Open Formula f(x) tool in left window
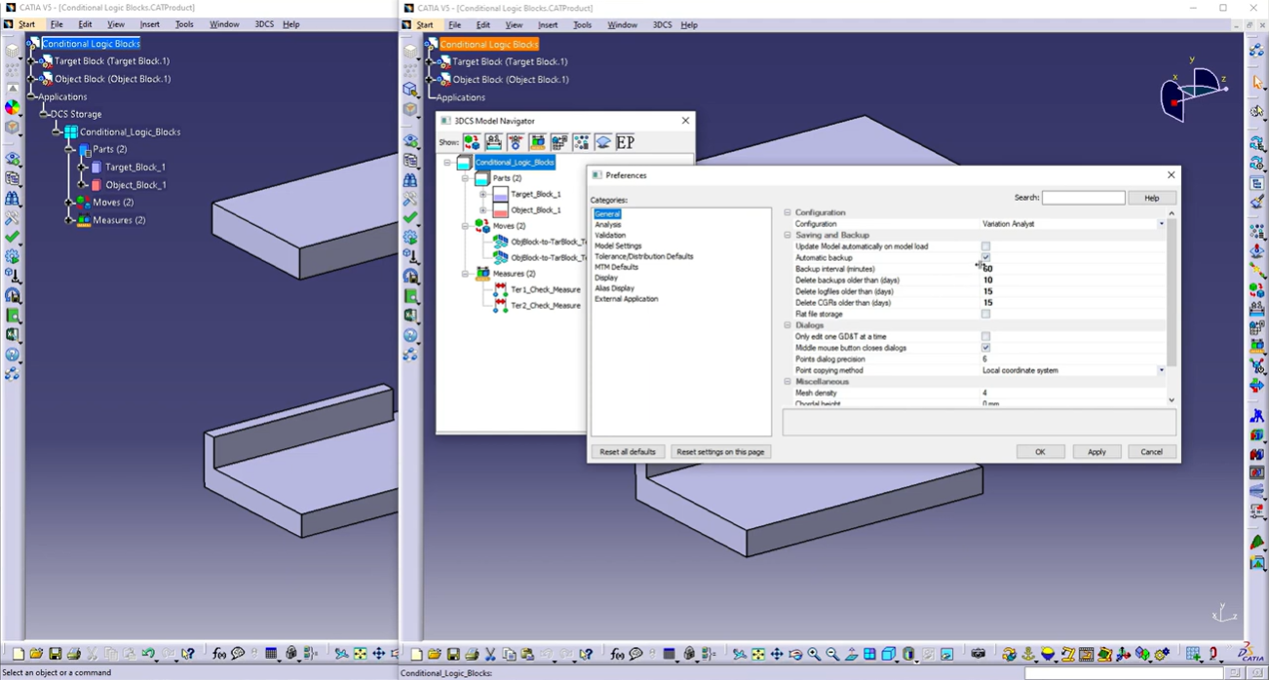Image resolution: width=1269 pixels, height=680 pixels. pos(219,654)
